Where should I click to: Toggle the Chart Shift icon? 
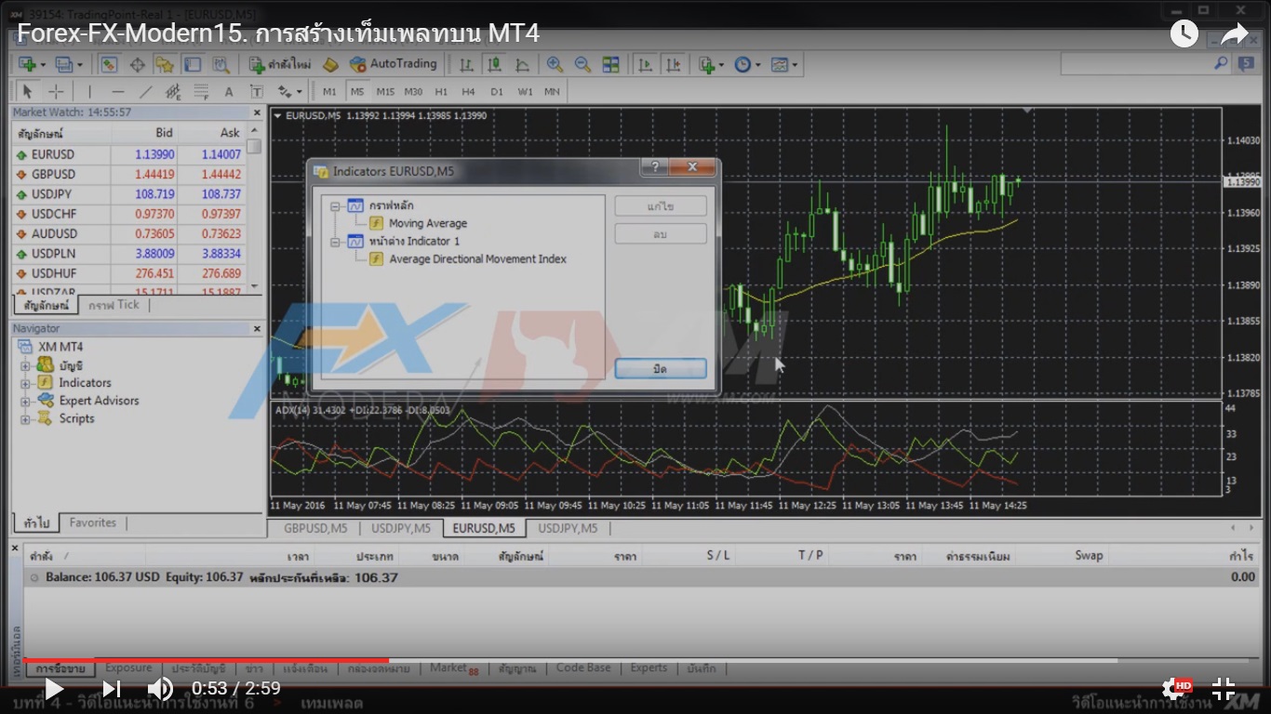pos(673,64)
